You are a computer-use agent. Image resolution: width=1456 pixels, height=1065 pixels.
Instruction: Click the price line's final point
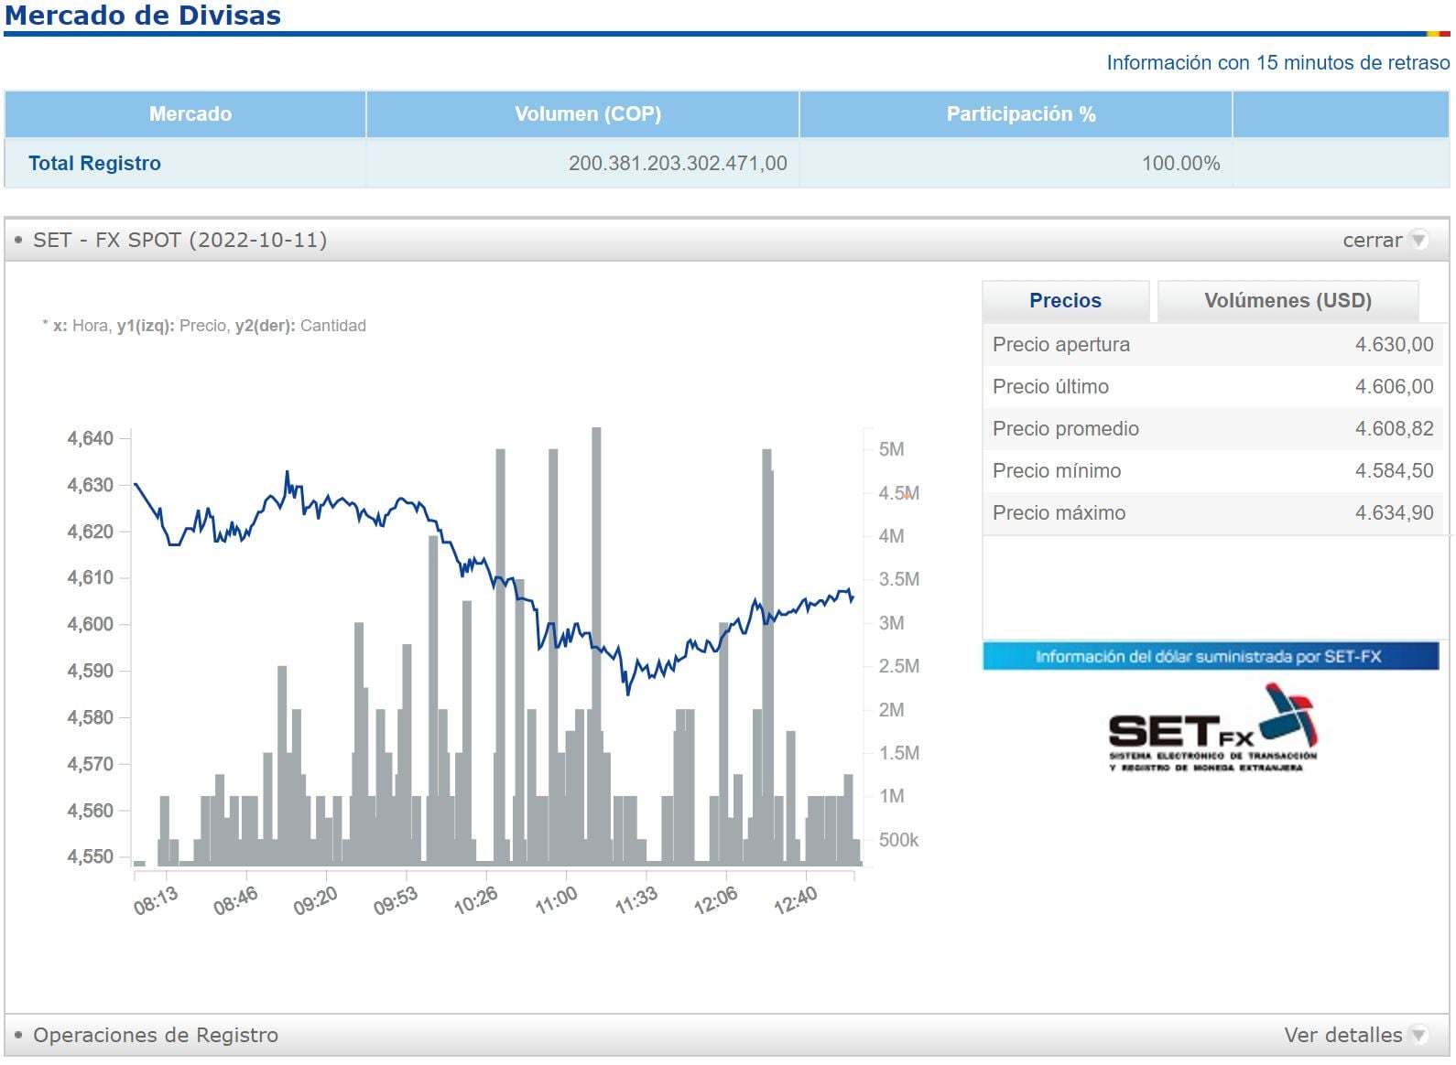click(x=853, y=598)
